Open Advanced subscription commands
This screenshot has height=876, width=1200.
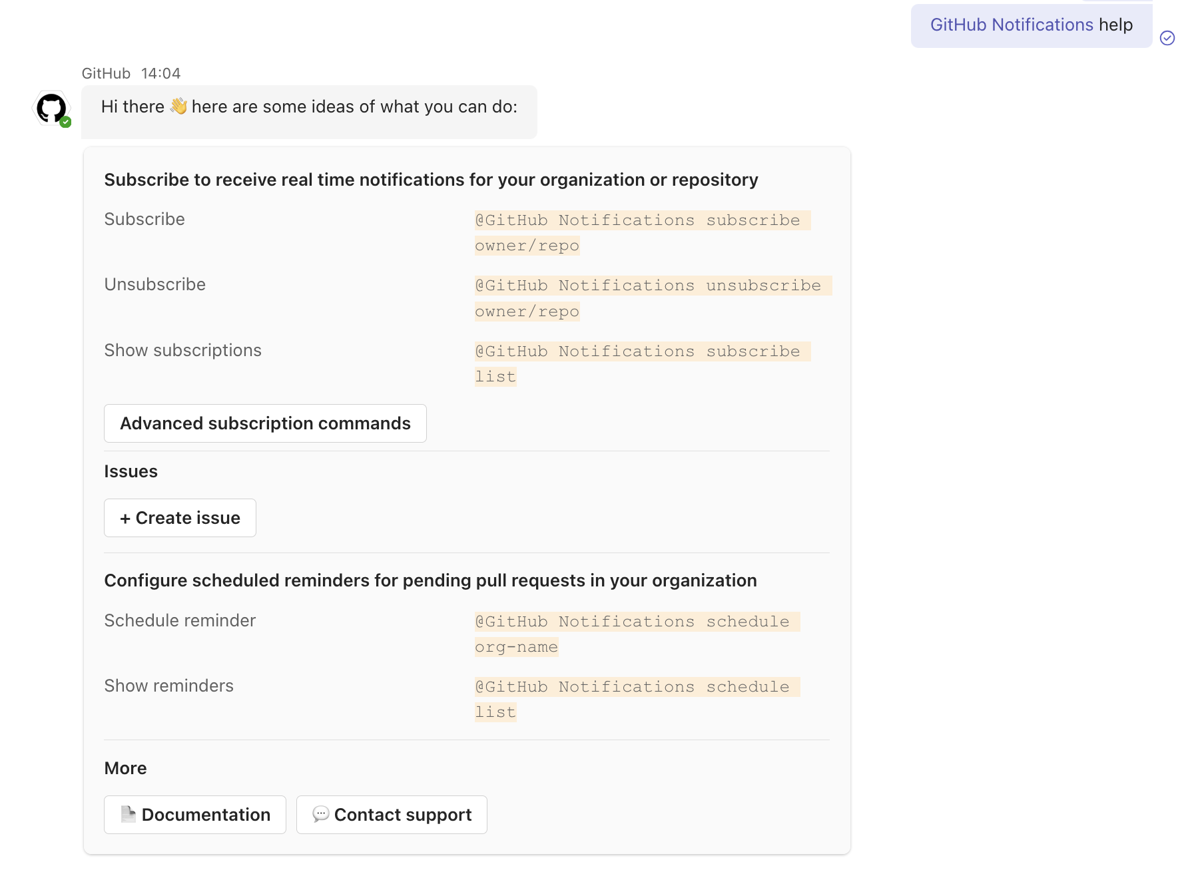pos(265,423)
